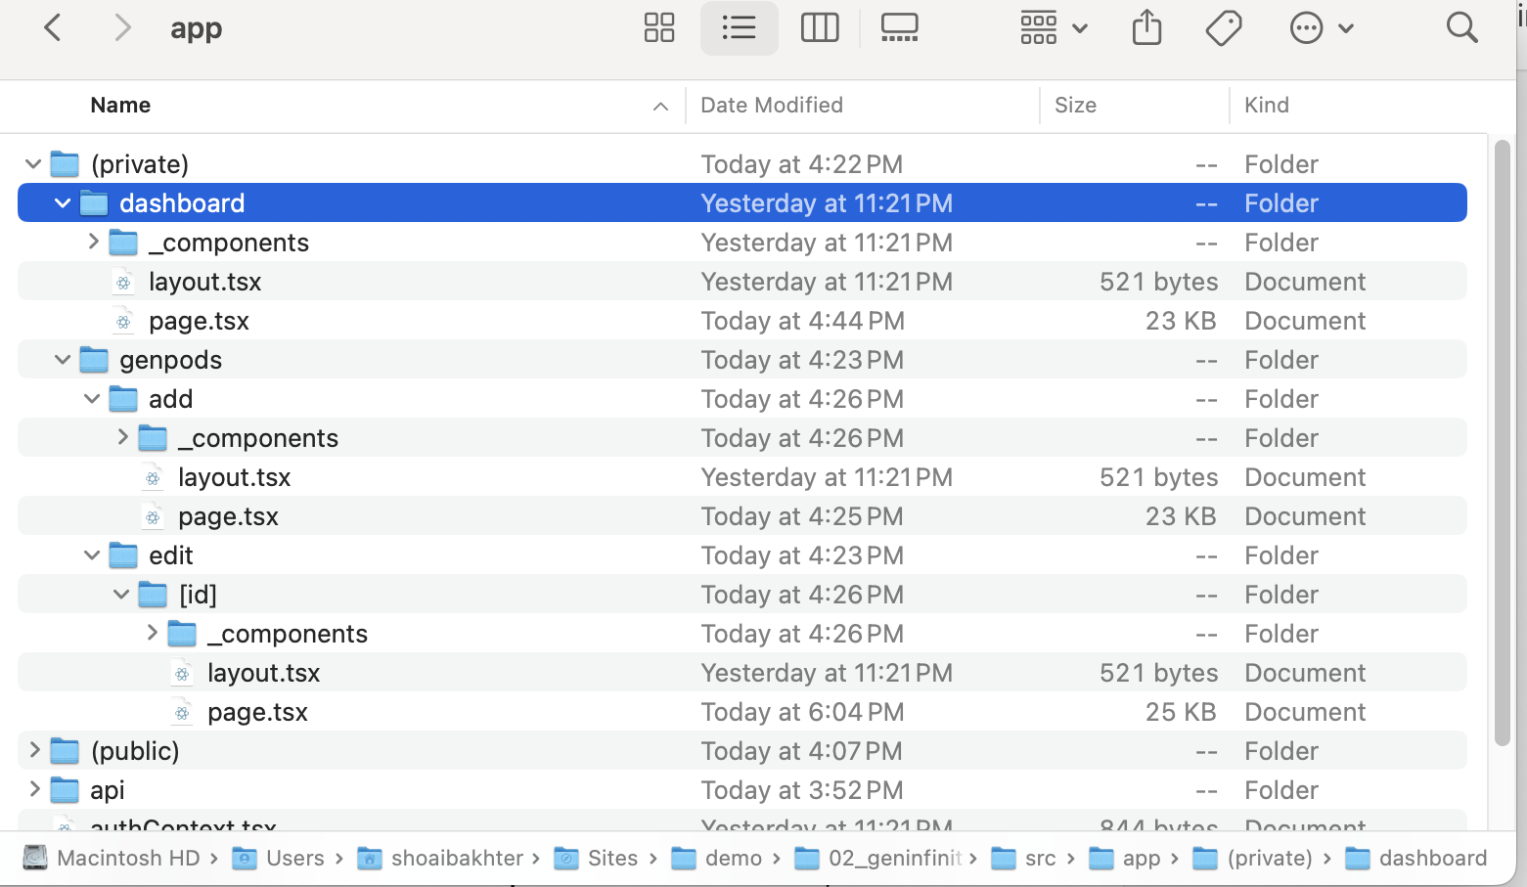Expand the api folder
Screen dimensions: 1527x887
click(x=34, y=789)
